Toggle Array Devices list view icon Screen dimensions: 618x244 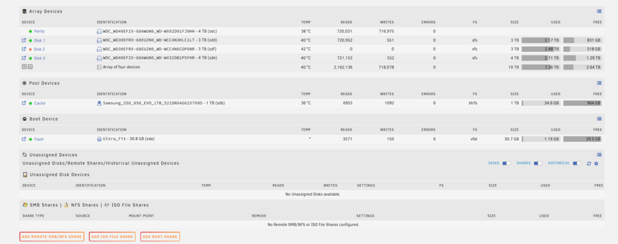[599, 12]
